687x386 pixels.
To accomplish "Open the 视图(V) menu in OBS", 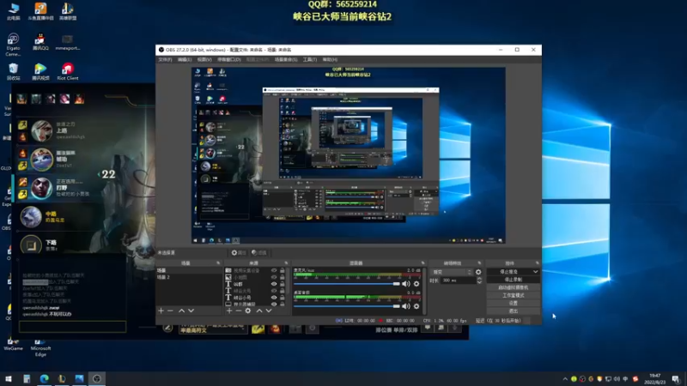I will (204, 59).
